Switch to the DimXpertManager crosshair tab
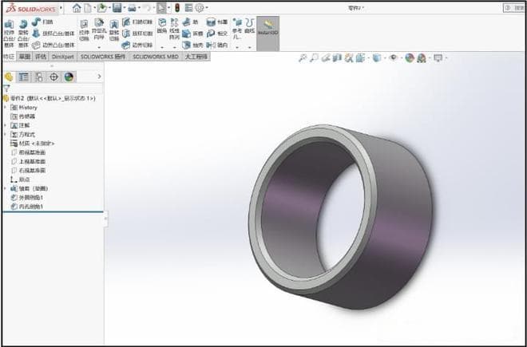The height and width of the screenshot is (347, 527). 53,77
